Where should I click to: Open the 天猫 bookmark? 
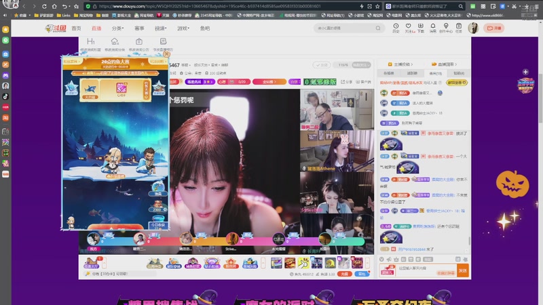click(x=163, y=15)
